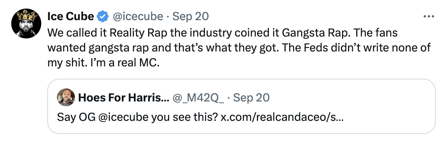Click the blue verified badge next to Ice Cube
Screen dimensions: 447x141
click(103, 16)
